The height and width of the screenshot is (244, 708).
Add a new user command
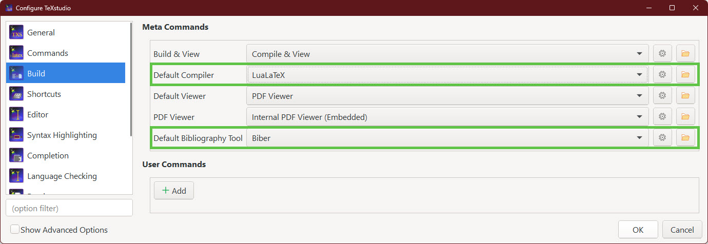[174, 191]
